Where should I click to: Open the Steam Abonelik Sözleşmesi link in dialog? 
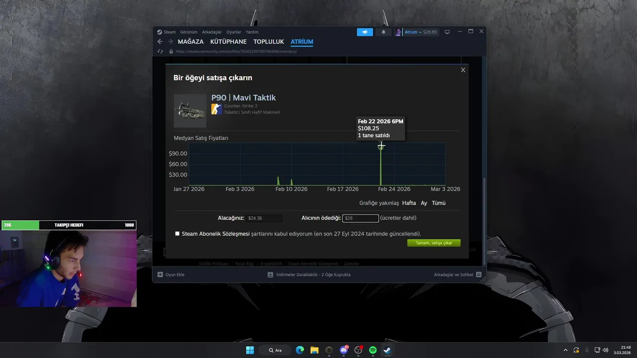tap(215, 234)
